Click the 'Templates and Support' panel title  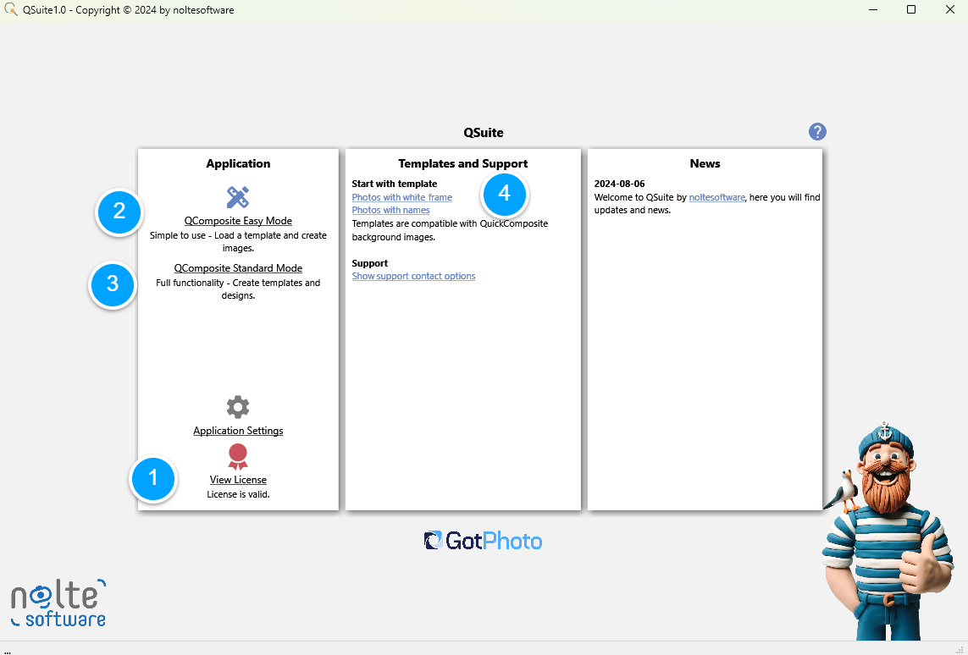(463, 163)
